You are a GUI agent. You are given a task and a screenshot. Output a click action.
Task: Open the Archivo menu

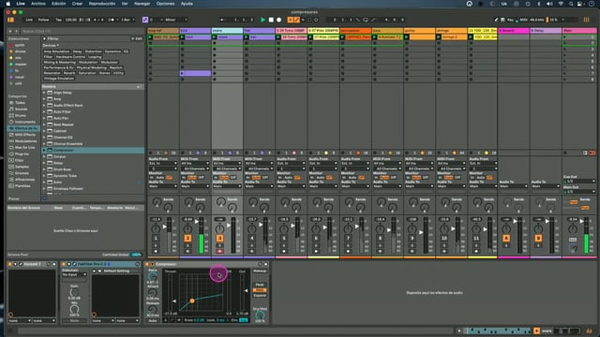(x=38, y=4)
